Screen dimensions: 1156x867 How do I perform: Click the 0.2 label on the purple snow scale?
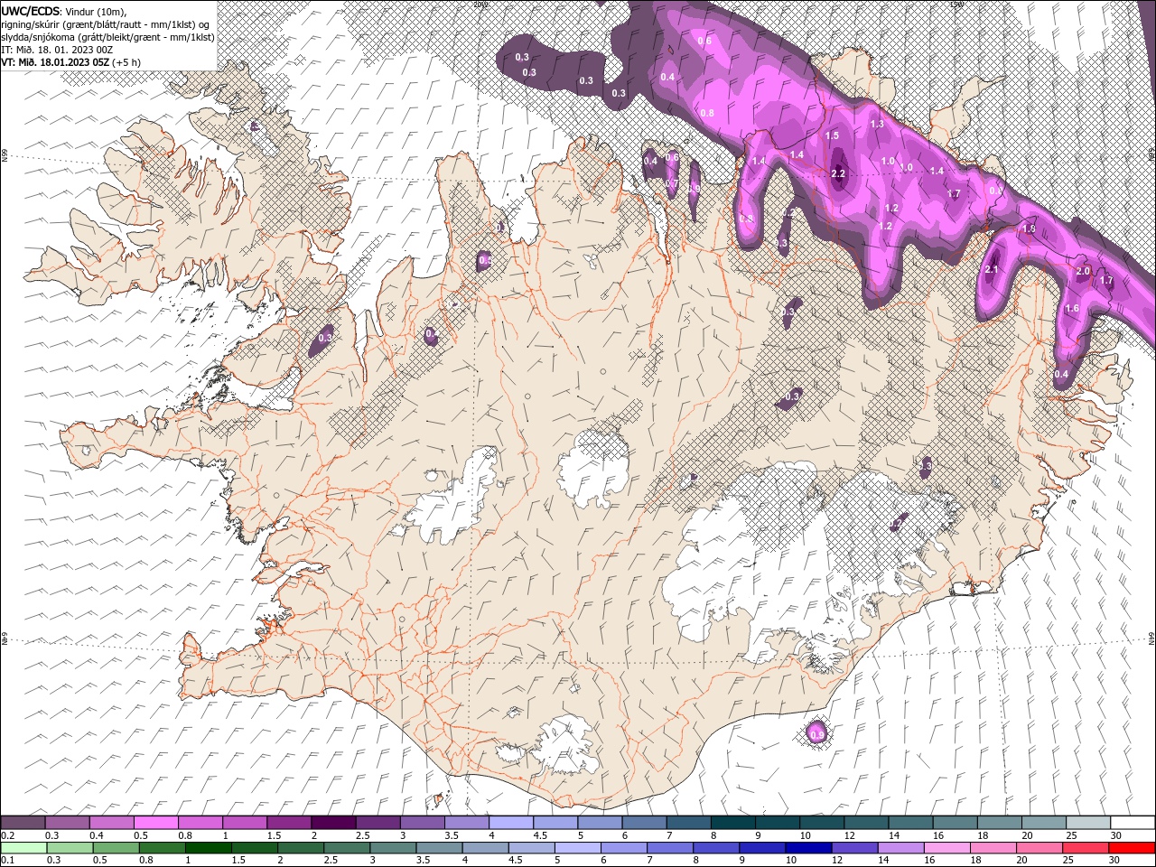6,835
